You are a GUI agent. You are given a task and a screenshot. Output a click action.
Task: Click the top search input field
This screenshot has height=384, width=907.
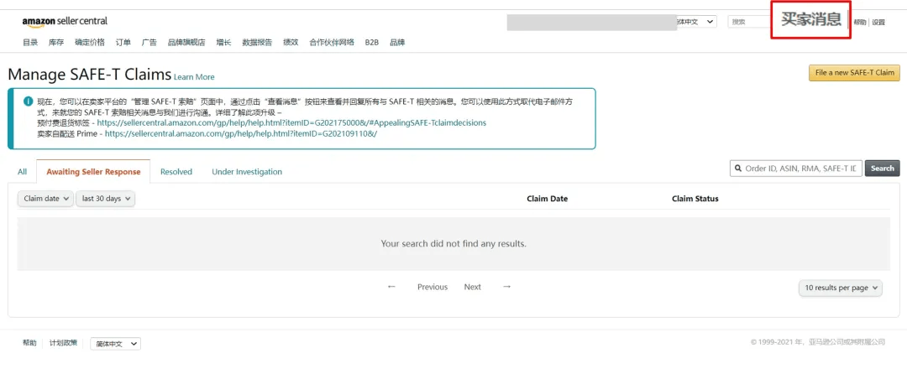(x=750, y=22)
